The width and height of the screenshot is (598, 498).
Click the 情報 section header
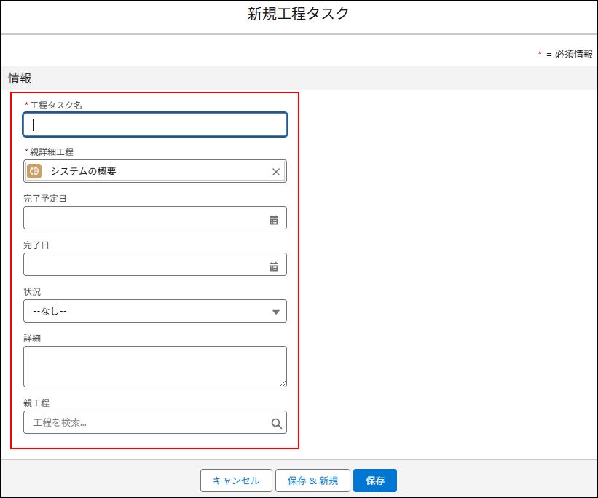point(20,78)
